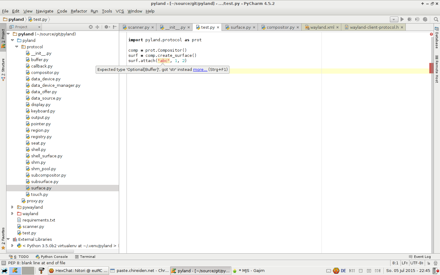Click the inspector hector icon in status bar
This screenshot has width=440, height=275.
click(435, 263)
